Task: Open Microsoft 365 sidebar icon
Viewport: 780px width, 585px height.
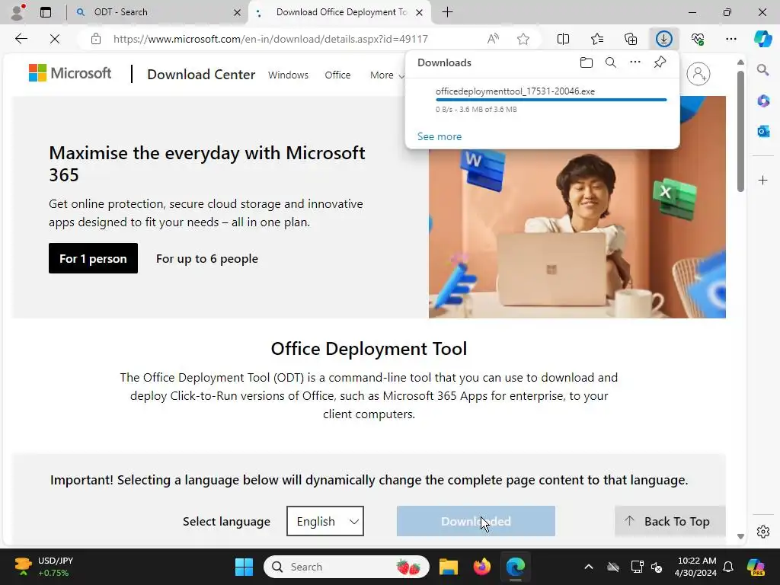Action: pyautogui.click(x=763, y=101)
